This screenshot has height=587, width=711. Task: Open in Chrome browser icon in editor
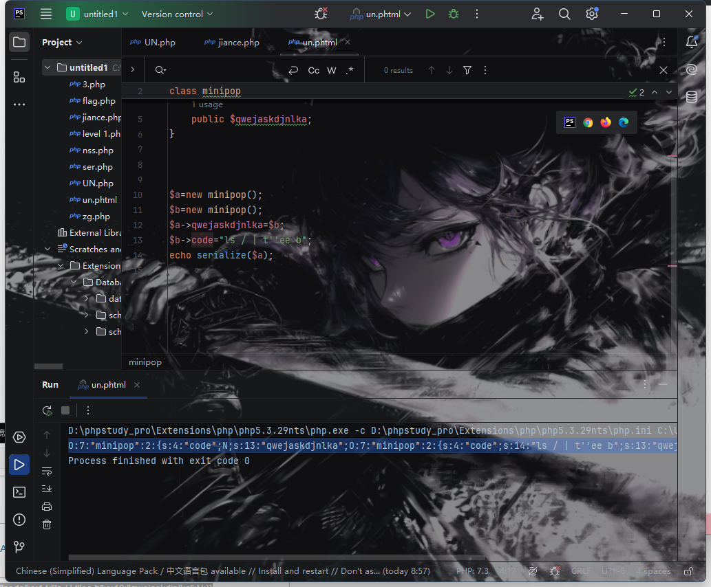point(588,122)
